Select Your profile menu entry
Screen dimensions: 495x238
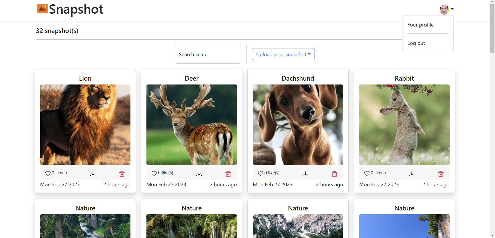point(420,25)
